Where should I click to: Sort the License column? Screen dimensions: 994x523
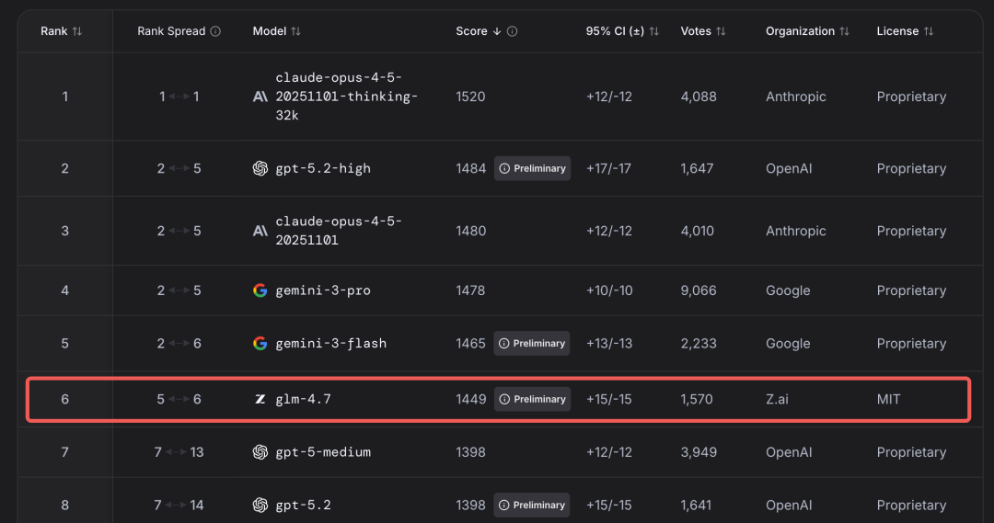pyautogui.click(x=929, y=31)
